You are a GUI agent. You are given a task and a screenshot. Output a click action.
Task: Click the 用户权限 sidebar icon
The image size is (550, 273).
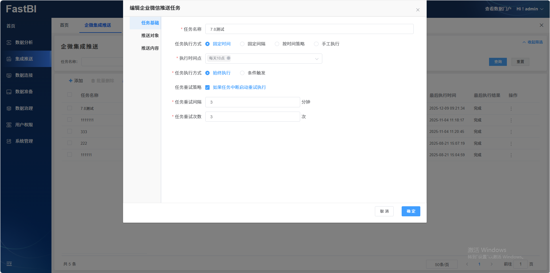click(x=9, y=125)
